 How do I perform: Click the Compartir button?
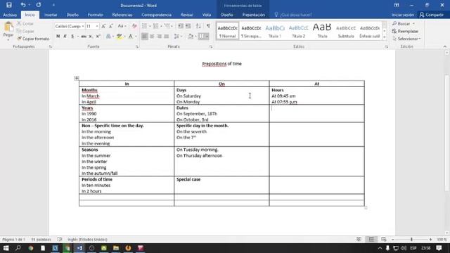click(432, 15)
